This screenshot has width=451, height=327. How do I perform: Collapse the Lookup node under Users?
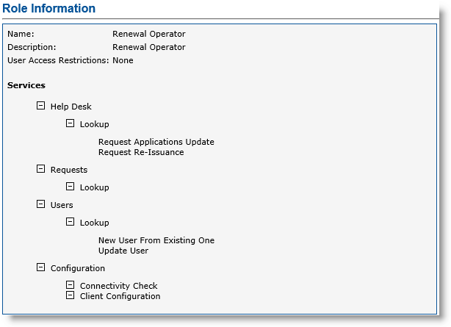70,222
